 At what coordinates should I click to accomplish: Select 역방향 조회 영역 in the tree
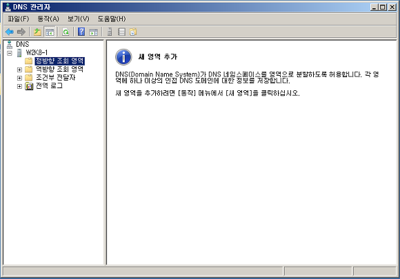(59, 69)
